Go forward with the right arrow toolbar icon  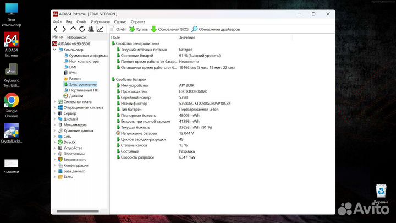(64, 29)
